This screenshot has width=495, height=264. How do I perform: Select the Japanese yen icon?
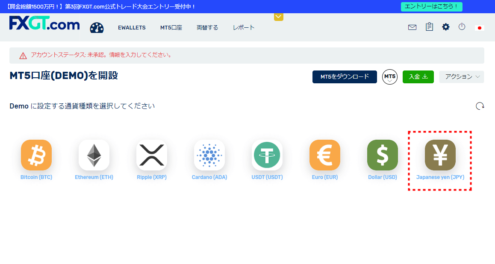[440, 155]
